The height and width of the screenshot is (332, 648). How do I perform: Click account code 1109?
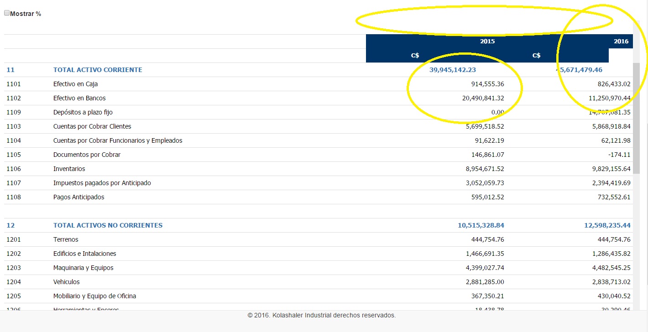pos(14,112)
